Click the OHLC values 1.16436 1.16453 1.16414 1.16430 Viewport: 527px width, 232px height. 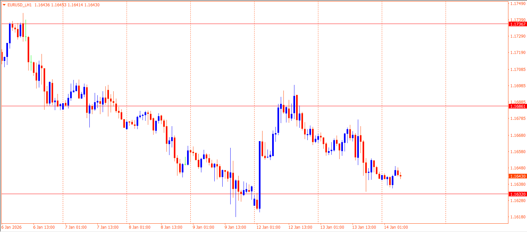tap(67, 5)
